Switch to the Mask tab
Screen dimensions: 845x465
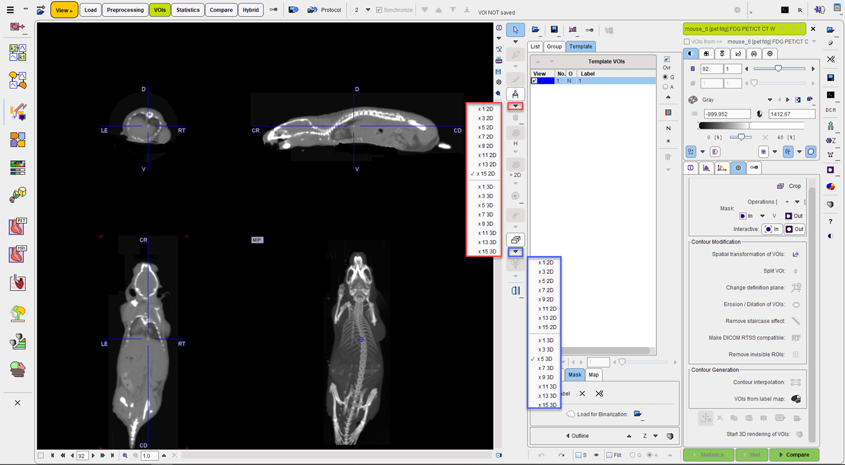[x=575, y=375]
